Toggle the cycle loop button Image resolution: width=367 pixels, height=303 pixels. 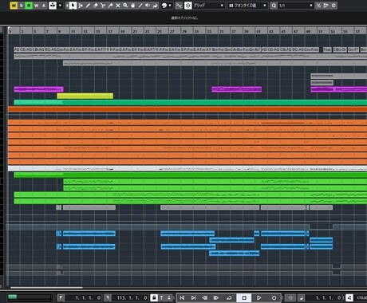point(229,297)
